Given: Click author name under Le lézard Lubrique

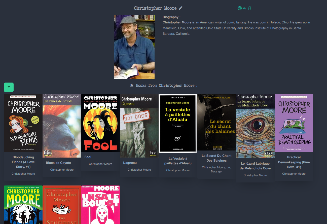Looking at the screenshot, I should pos(255,175).
